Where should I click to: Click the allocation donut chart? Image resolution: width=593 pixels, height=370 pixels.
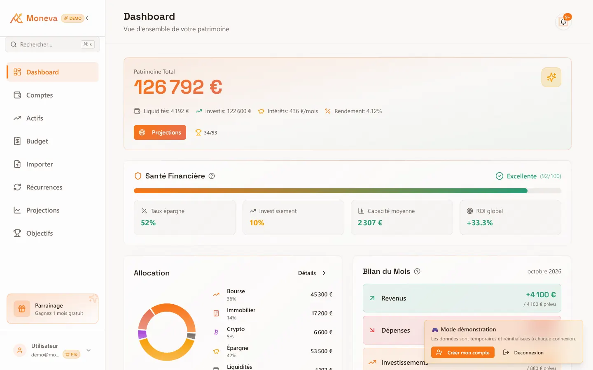point(167,332)
